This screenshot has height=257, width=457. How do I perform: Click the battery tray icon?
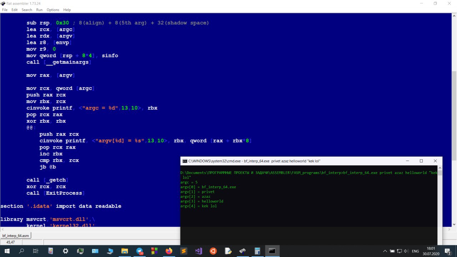(392, 251)
